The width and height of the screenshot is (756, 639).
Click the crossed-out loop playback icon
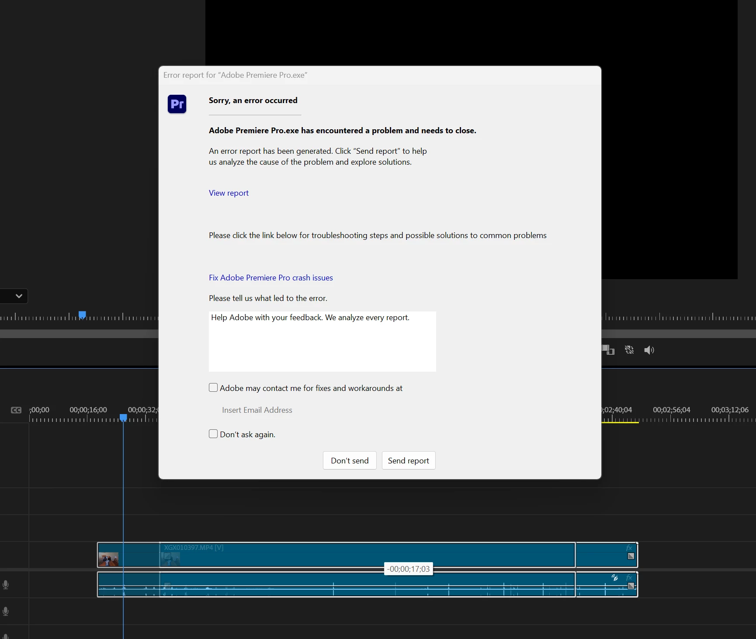629,350
